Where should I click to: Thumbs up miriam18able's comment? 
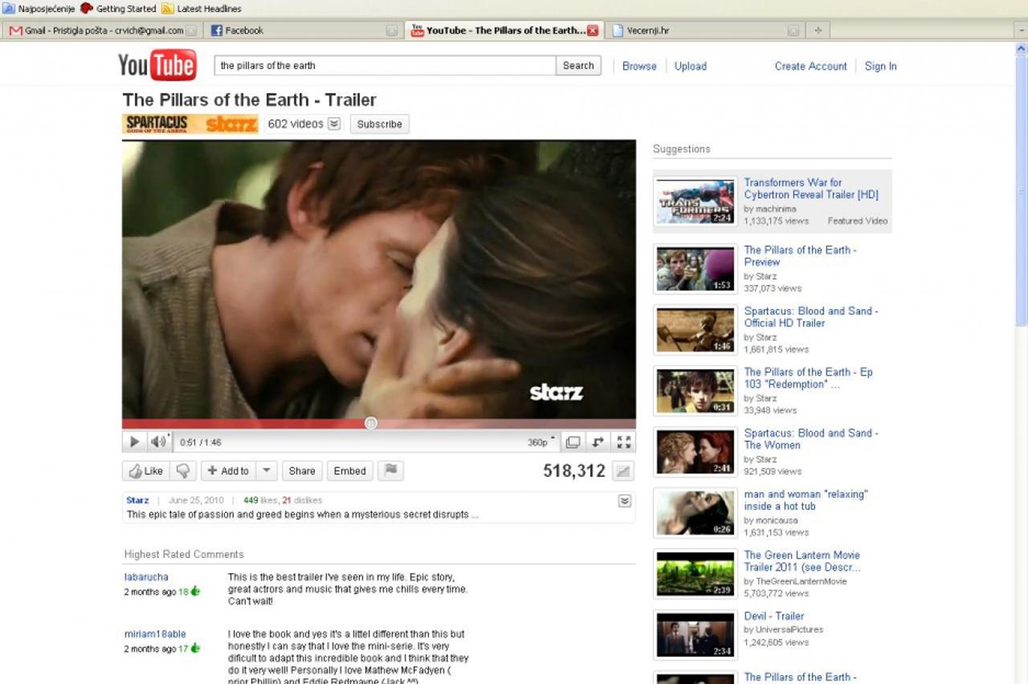pyautogui.click(x=195, y=649)
